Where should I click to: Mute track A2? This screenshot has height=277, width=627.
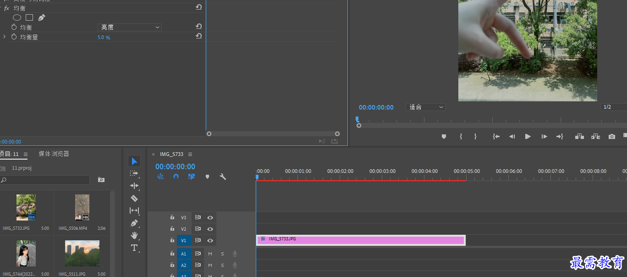click(x=210, y=265)
